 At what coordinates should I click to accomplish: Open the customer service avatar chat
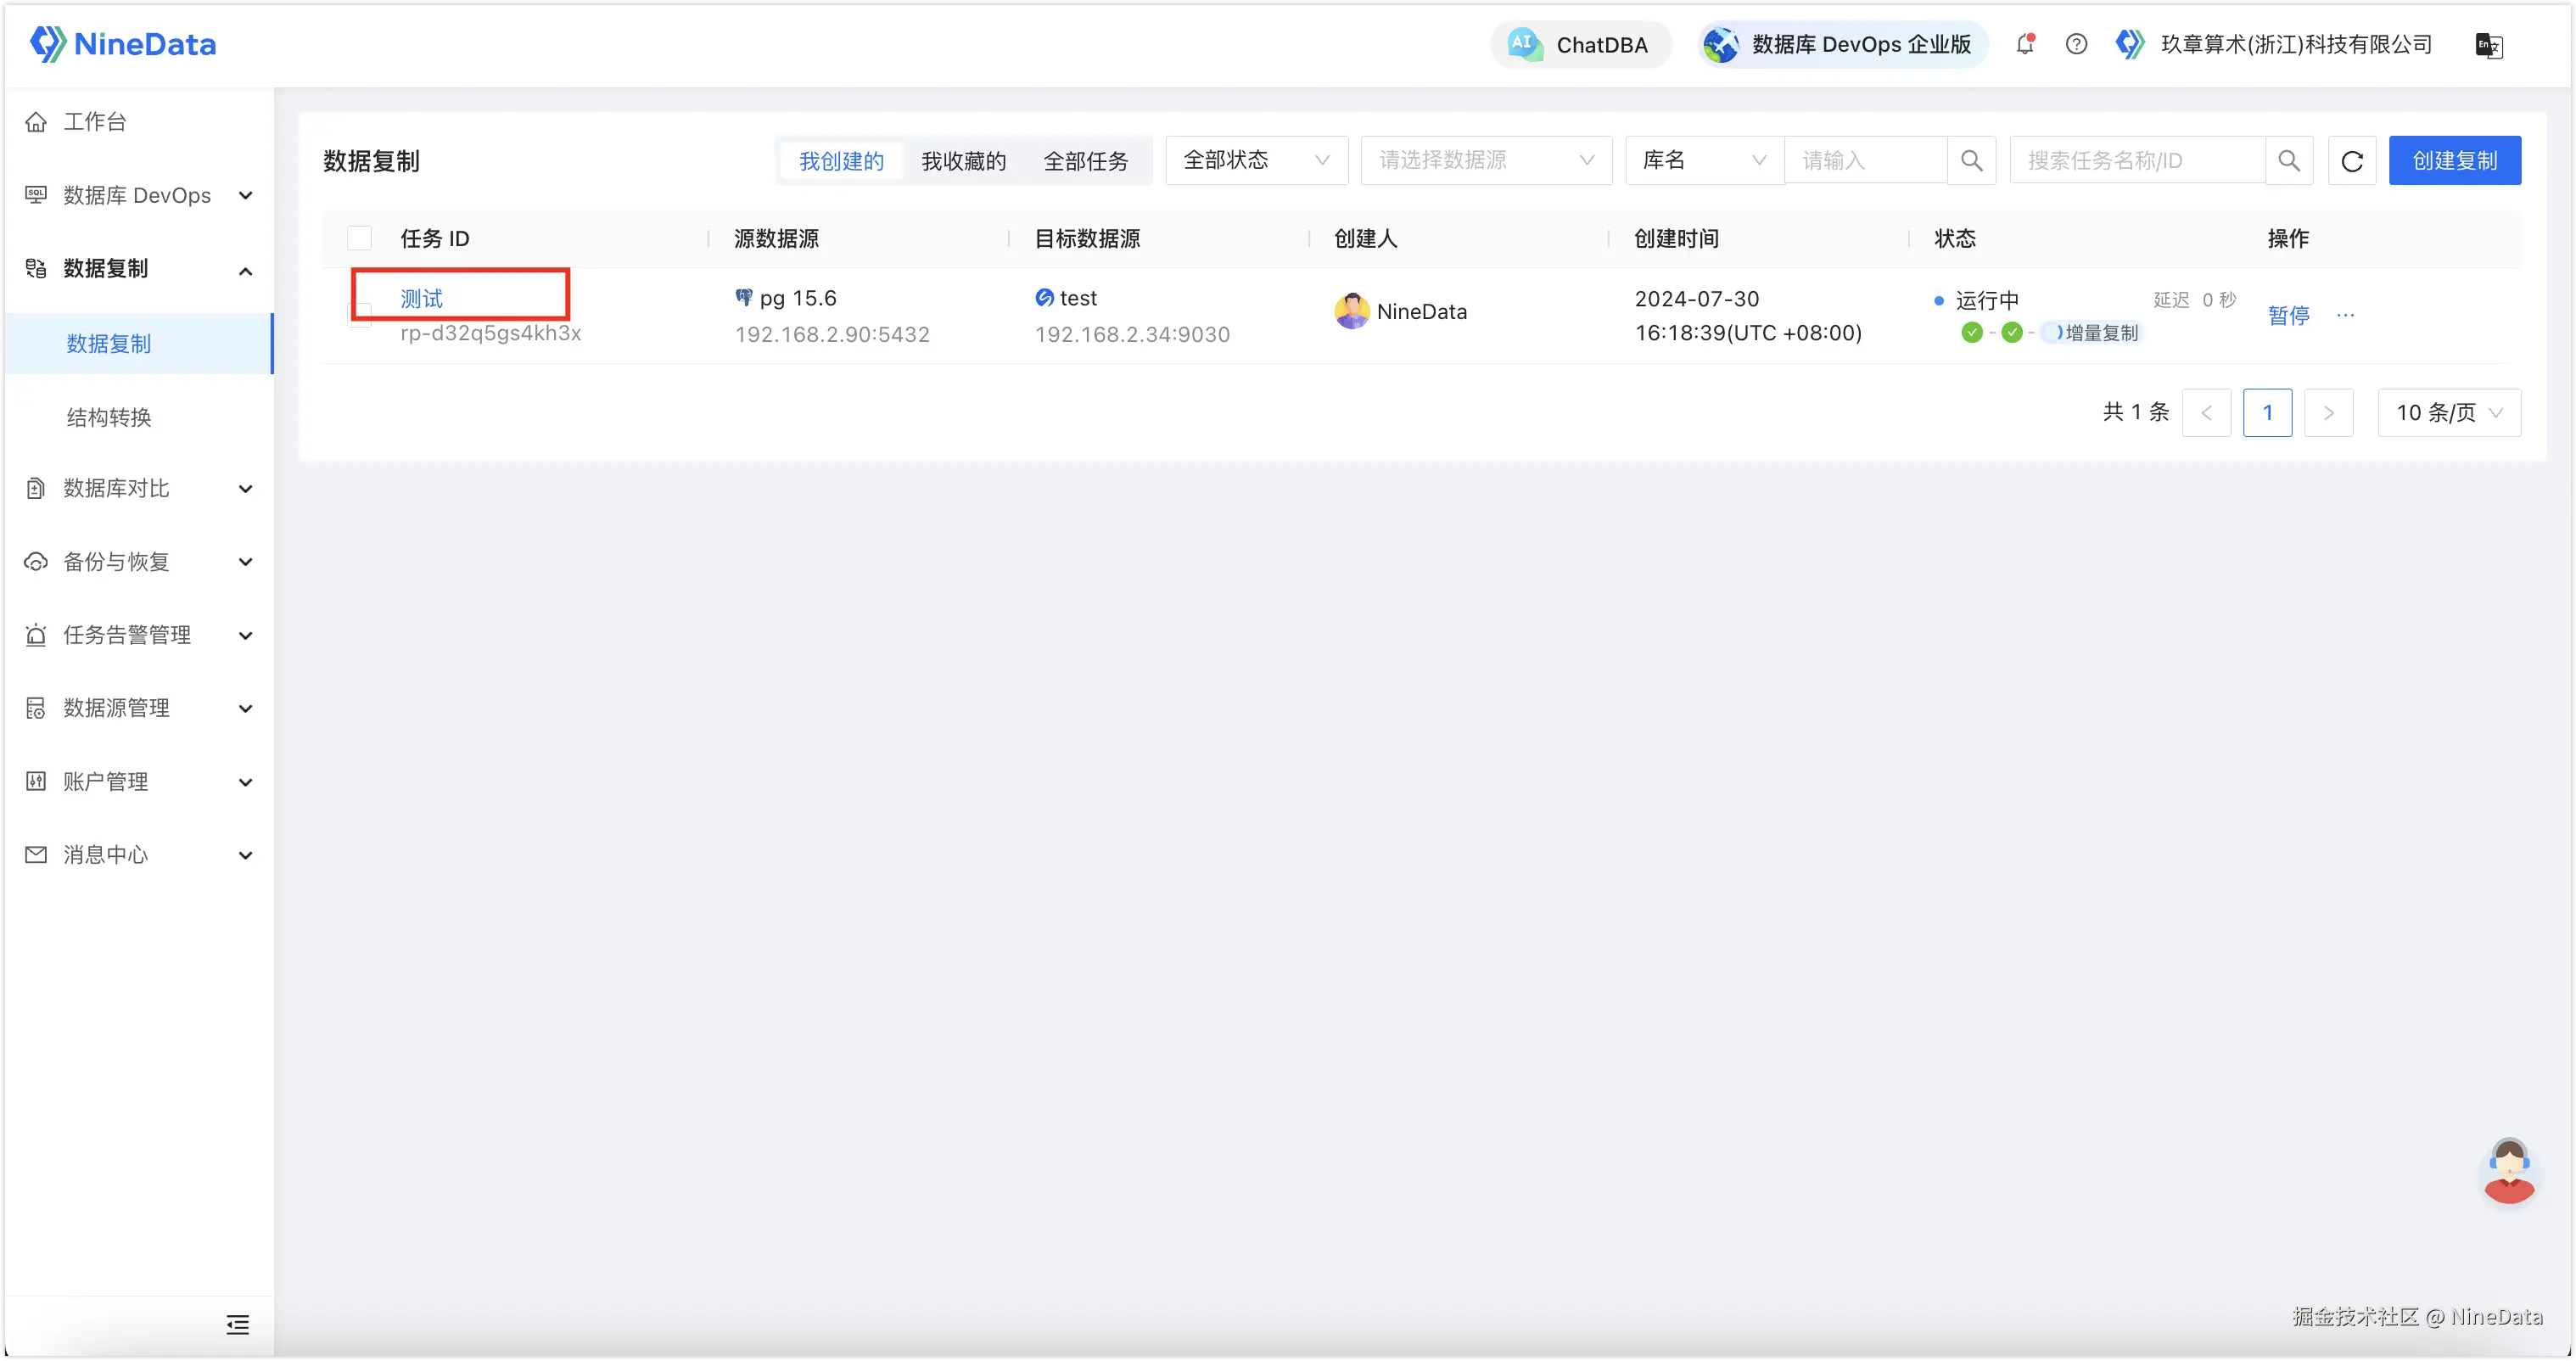pyautogui.click(x=2509, y=1171)
